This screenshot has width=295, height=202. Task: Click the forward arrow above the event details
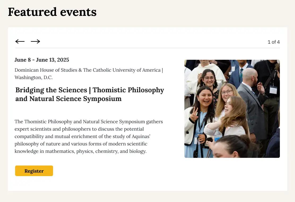coord(35,41)
